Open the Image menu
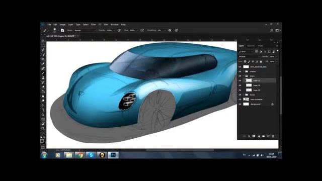 [x=62, y=25]
